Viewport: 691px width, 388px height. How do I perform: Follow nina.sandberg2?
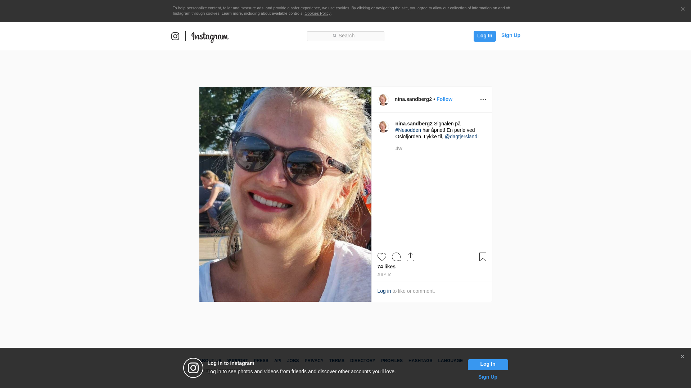click(x=444, y=99)
